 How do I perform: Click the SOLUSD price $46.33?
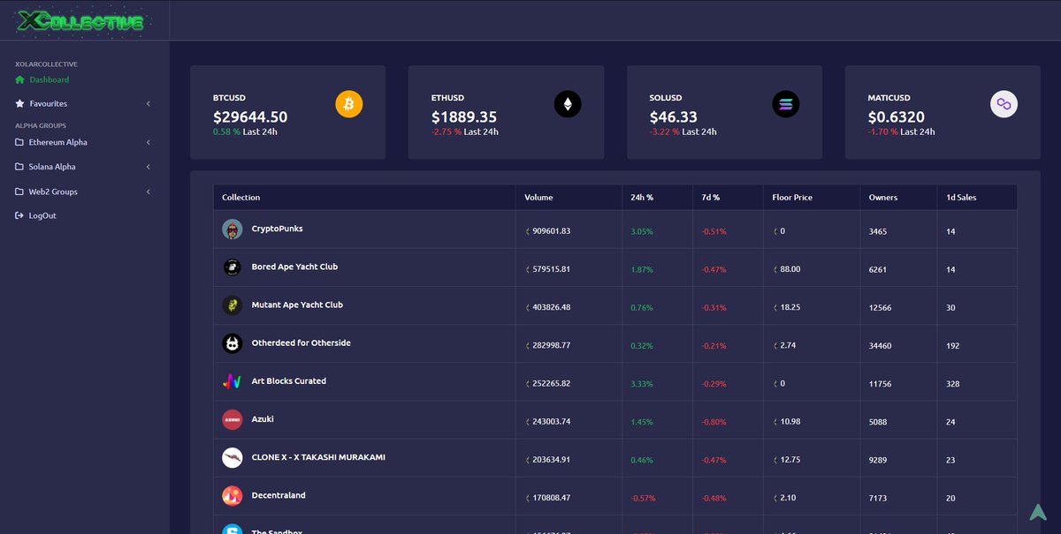[673, 117]
